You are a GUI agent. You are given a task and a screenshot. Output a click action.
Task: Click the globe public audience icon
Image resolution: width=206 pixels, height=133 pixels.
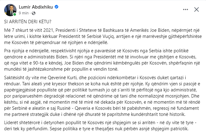[x=34, y=13]
